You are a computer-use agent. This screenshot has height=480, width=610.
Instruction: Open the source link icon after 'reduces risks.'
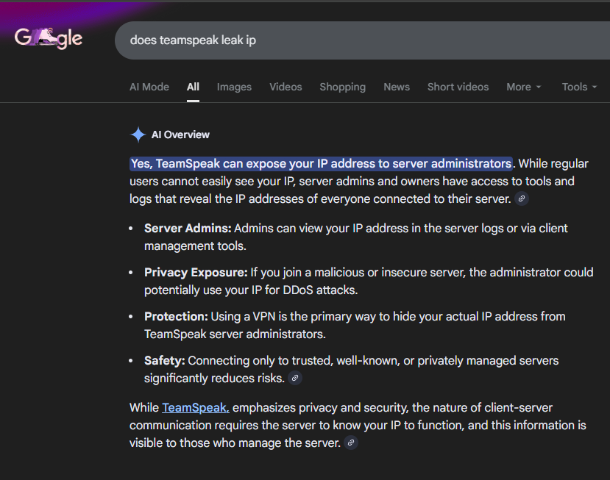point(295,378)
